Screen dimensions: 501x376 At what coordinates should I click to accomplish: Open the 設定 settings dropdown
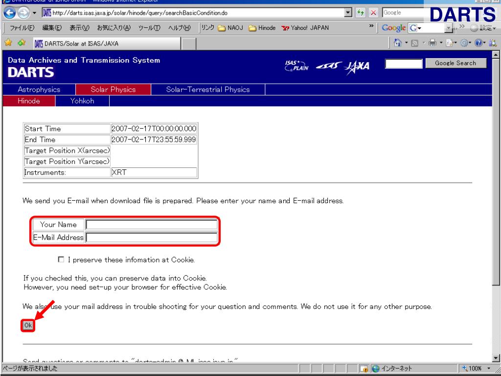pos(483,28)
